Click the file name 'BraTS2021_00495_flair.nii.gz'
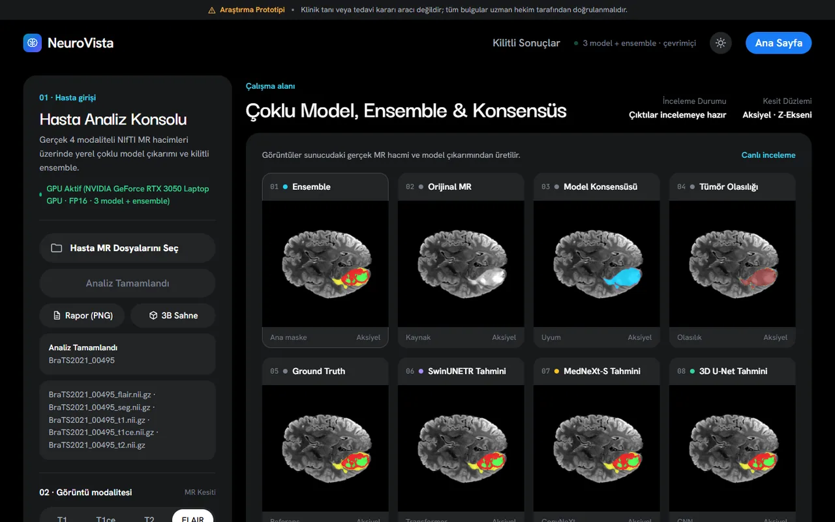Image resolution: width=835 pixels, height=522 pixels. click(100, 395)
